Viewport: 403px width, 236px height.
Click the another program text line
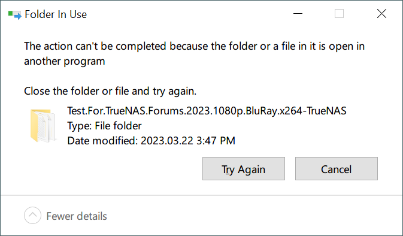65,61
